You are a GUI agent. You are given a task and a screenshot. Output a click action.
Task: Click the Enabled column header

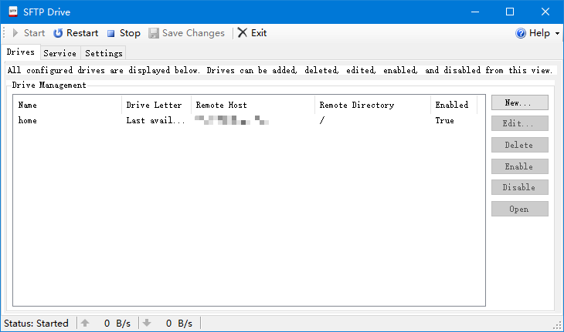[x=452, y=105]
